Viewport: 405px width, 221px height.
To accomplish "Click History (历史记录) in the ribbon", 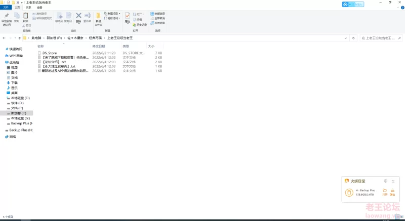I will pyautogui.click(x=140, y=25).
